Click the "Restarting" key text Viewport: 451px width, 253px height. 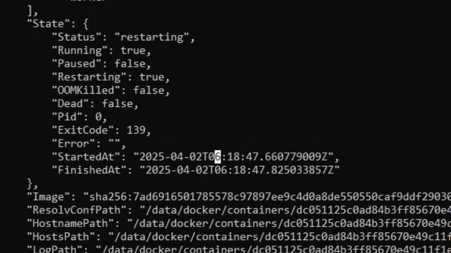click(x=89, y=77)
